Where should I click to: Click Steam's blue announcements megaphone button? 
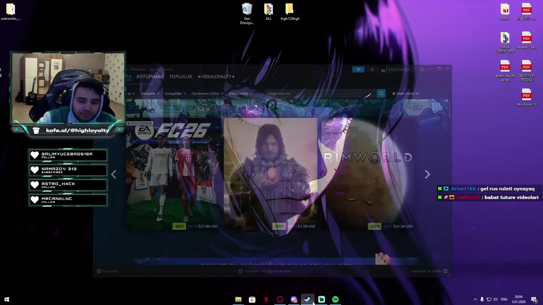pos(358,69)
